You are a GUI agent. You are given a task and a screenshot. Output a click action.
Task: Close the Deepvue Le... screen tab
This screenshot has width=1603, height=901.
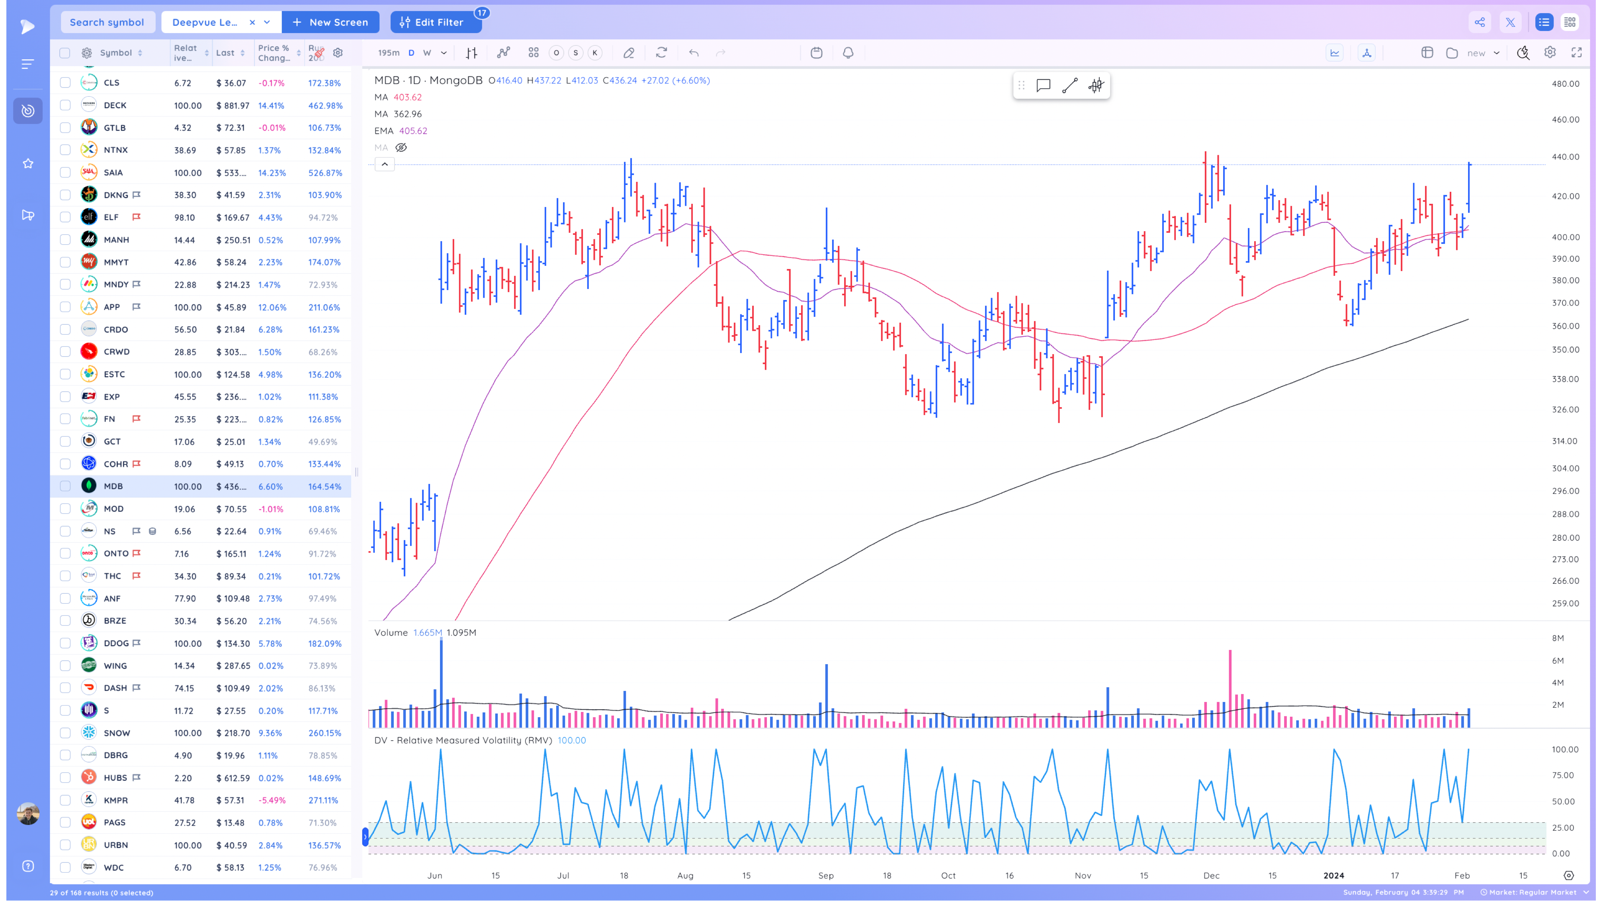point(252,22)
